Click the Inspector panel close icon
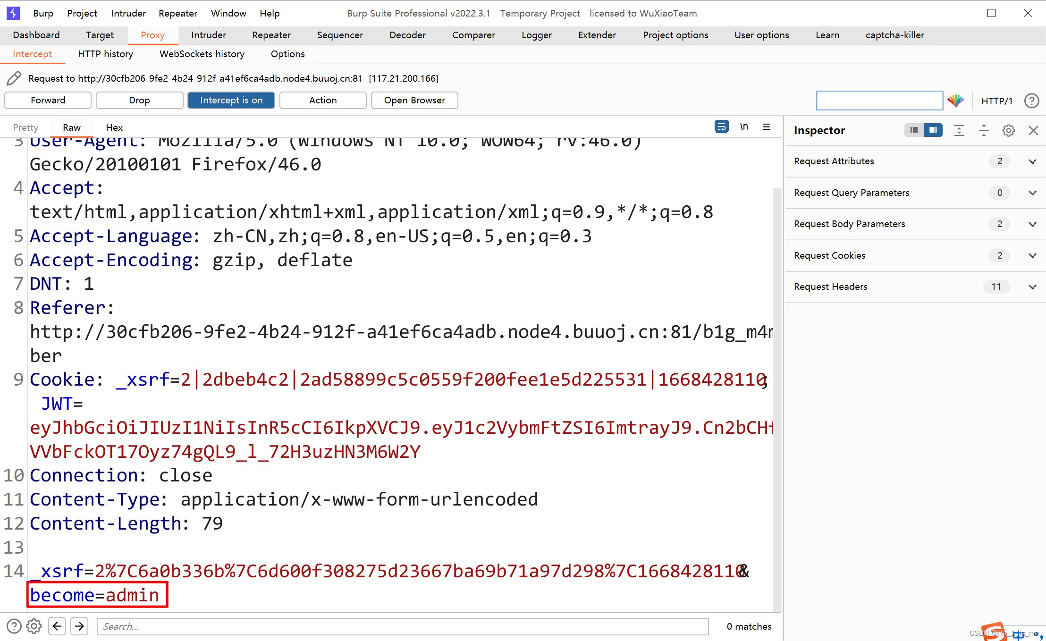The image size is (1046, 641). tap(1033, 131)
